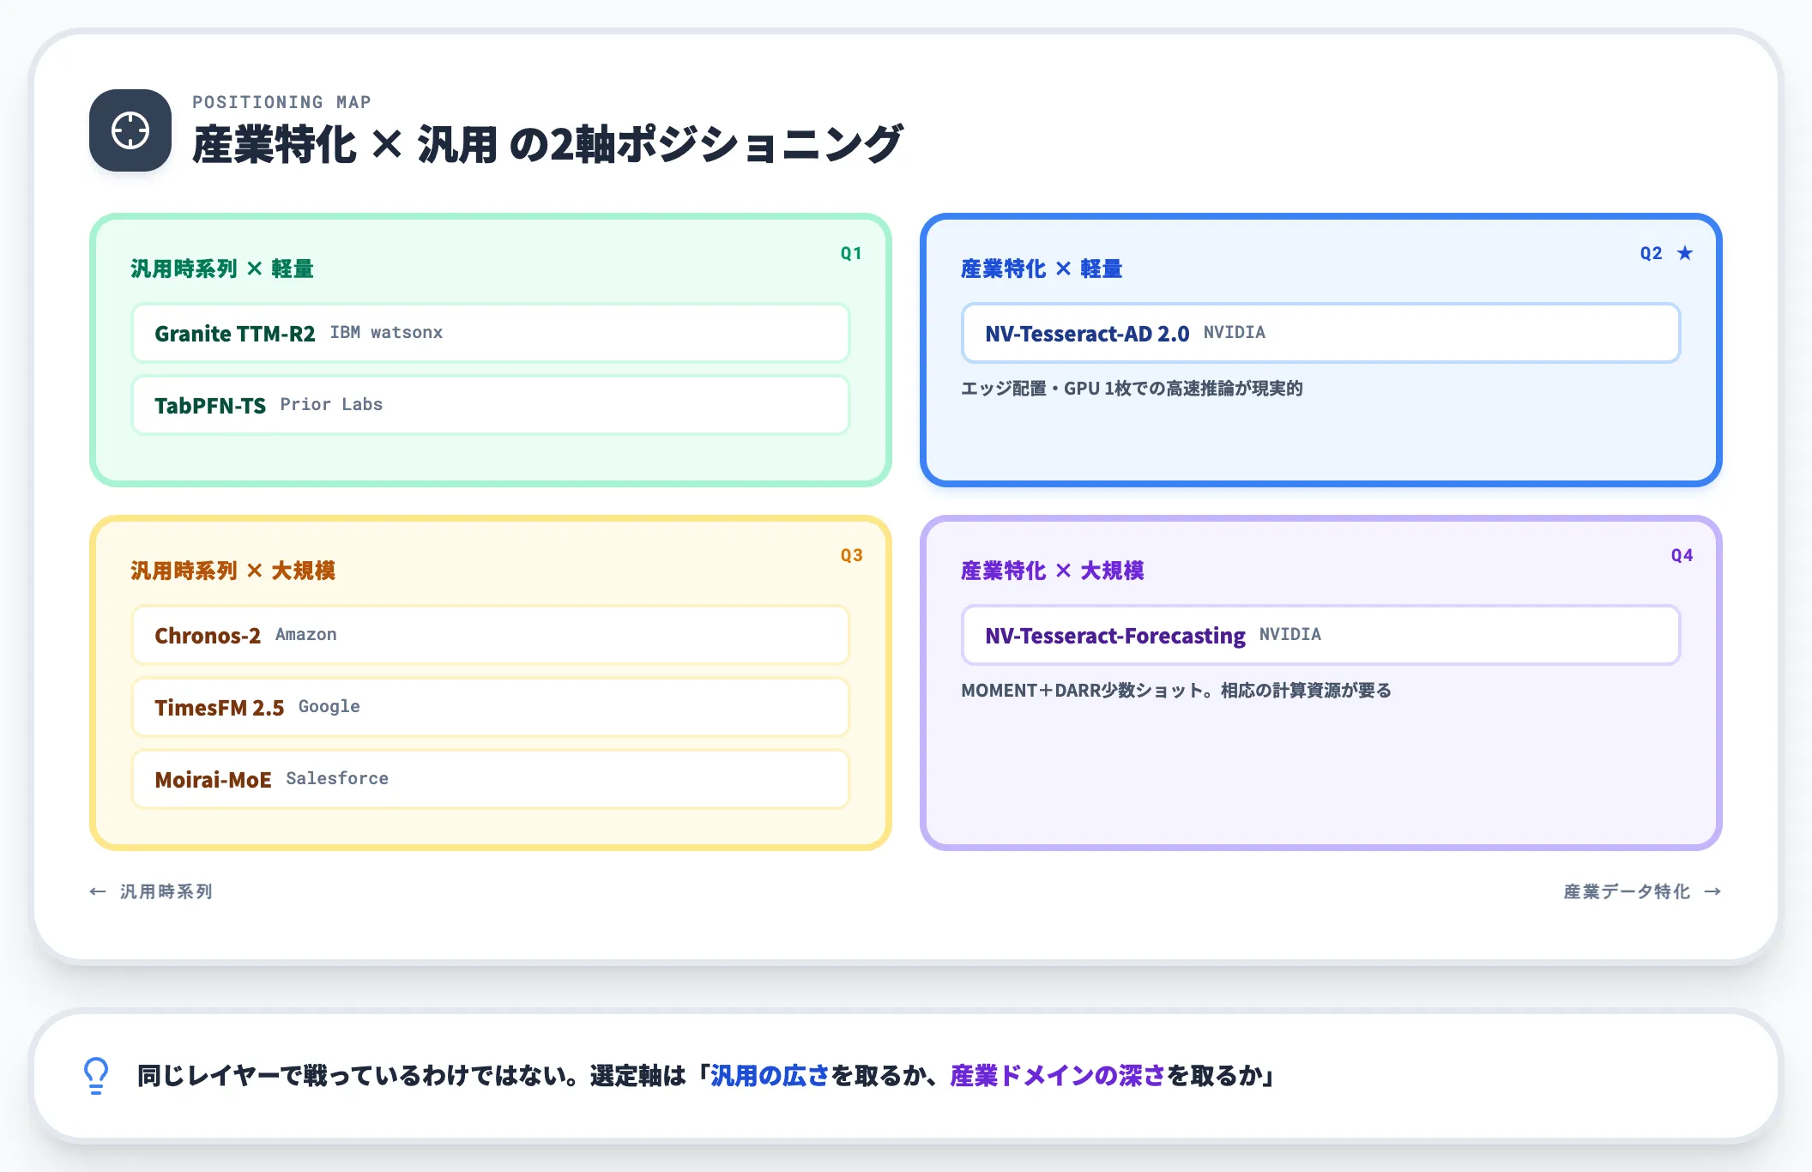
Task: Click the 汎用時系列 × 軽量 heading
Action: [x=222, y=269]
